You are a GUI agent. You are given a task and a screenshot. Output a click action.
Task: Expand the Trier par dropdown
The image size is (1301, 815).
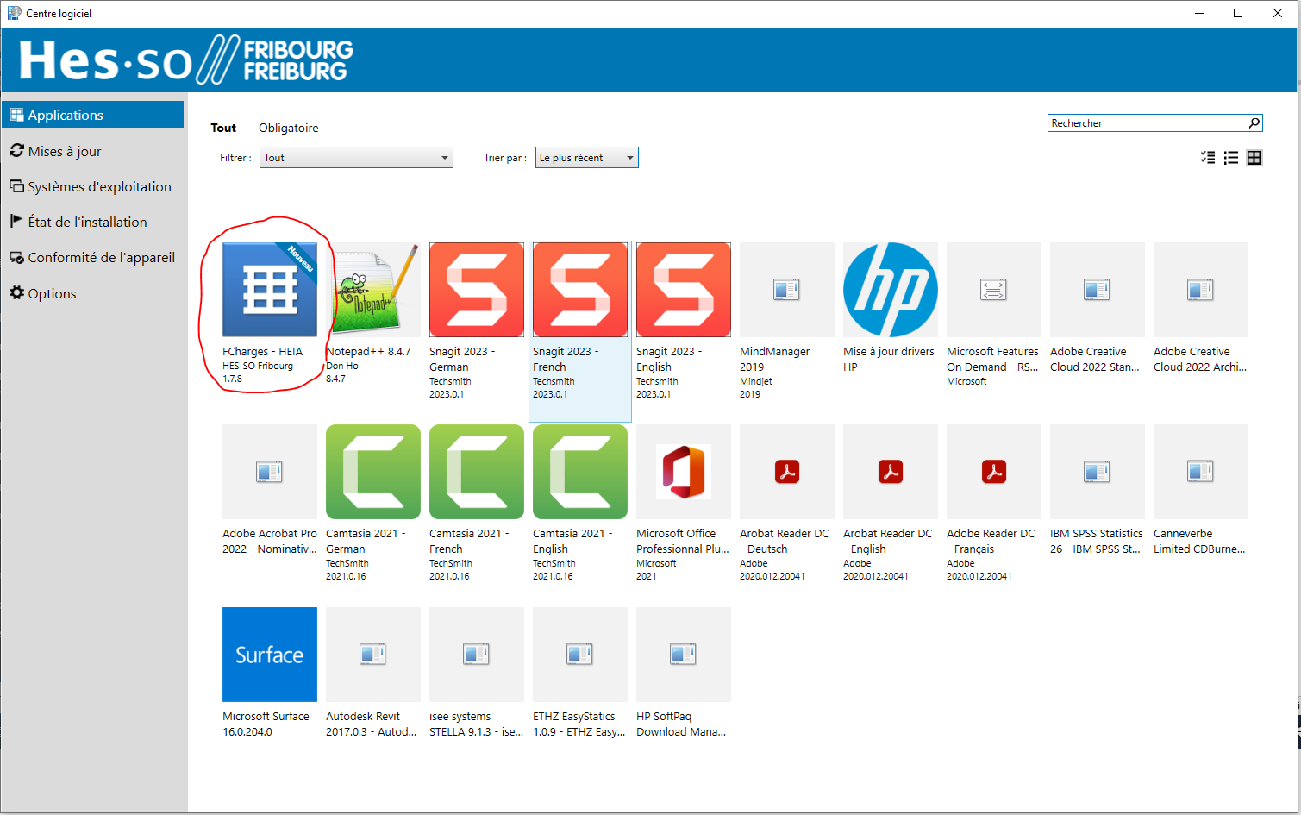pyautogui.click(x=587, y=158)
